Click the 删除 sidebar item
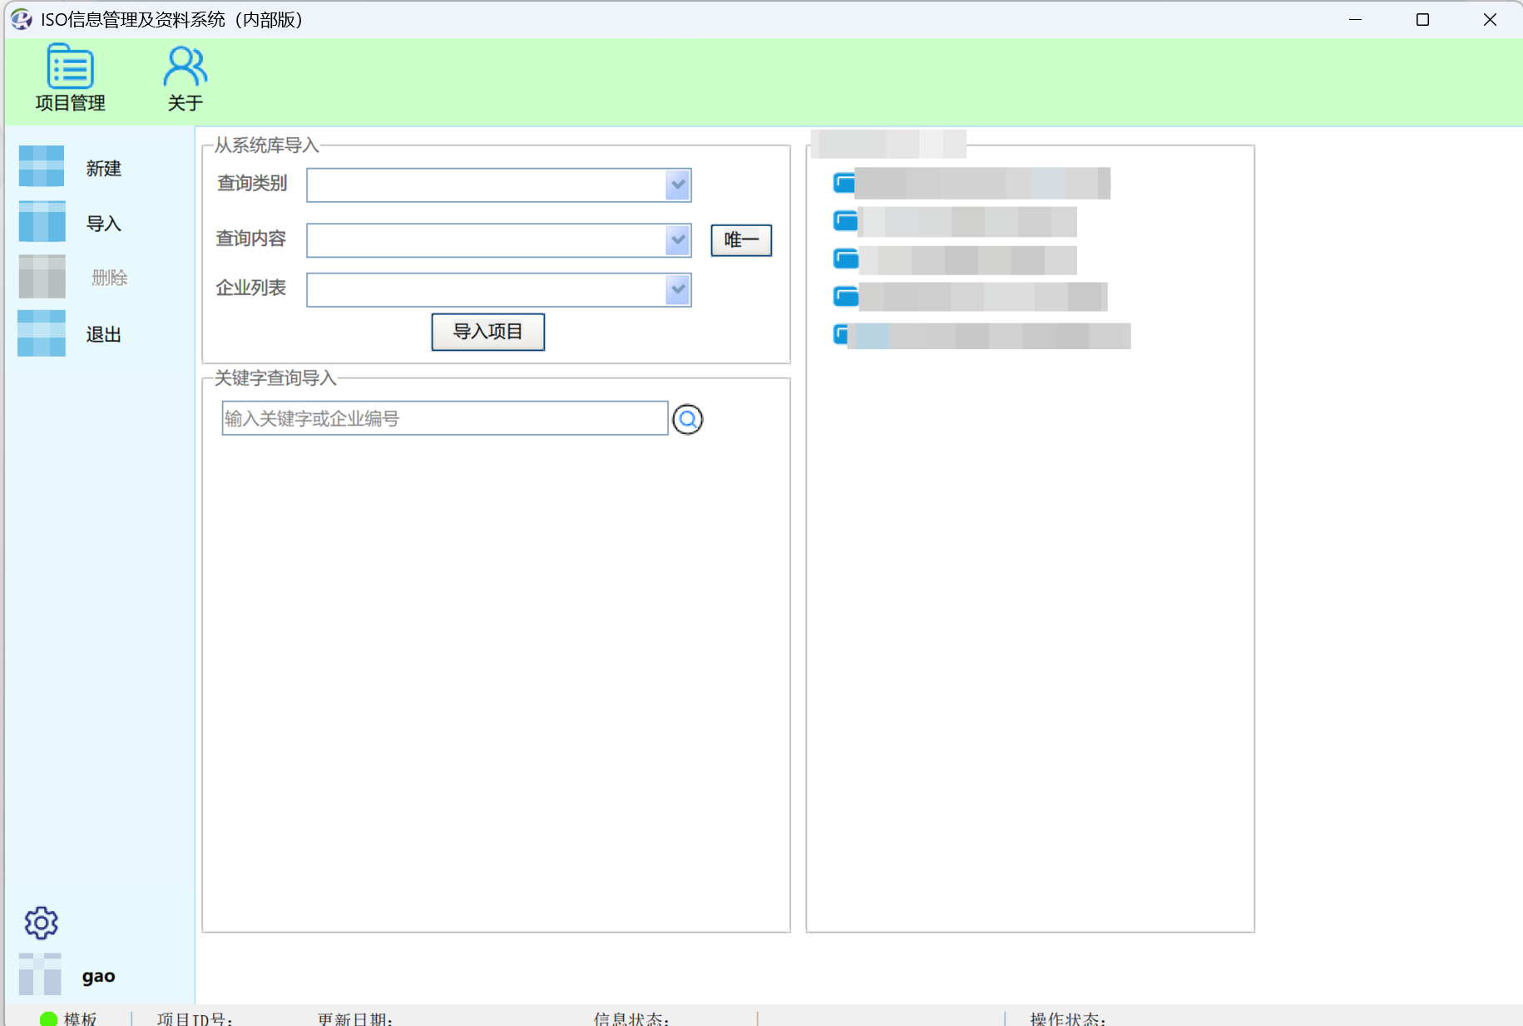The image size is (1523, 1026). pos(109,278)
